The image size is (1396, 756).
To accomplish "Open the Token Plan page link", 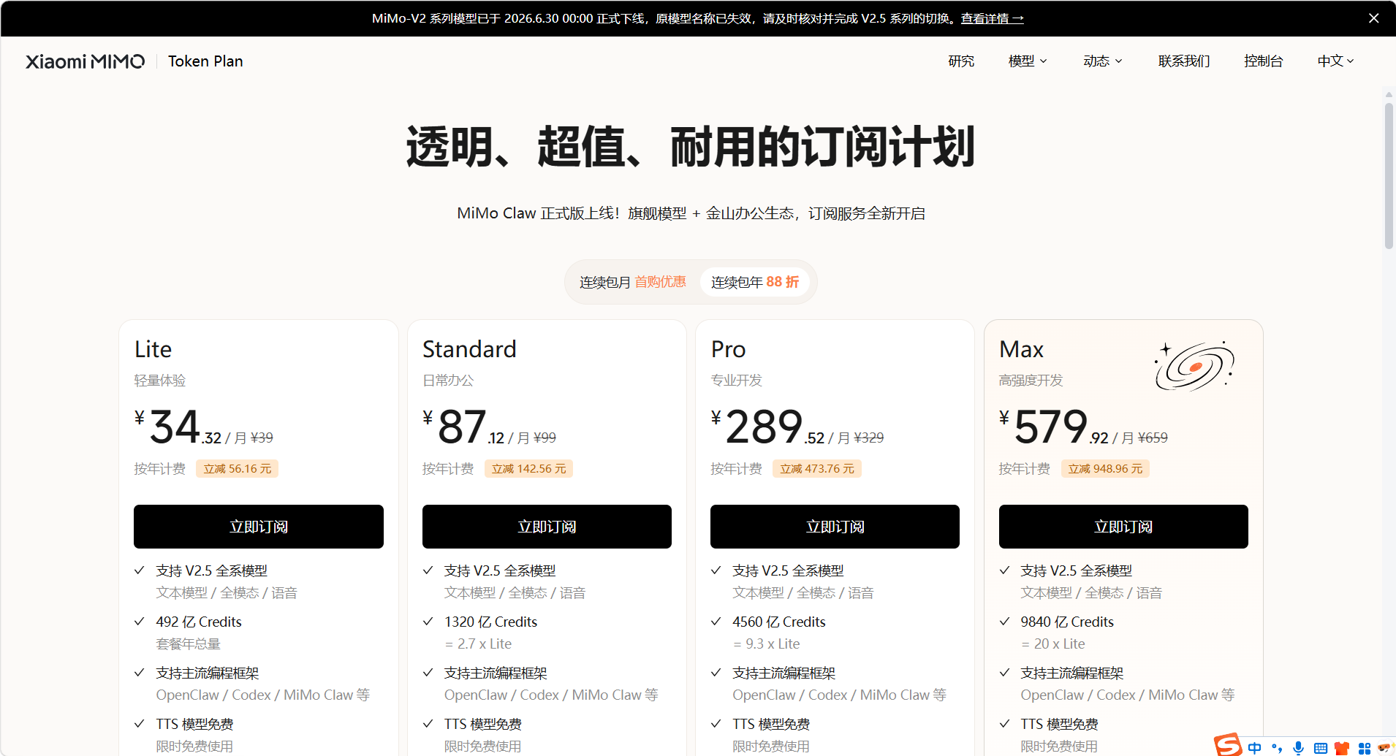I will click(205, 61).
